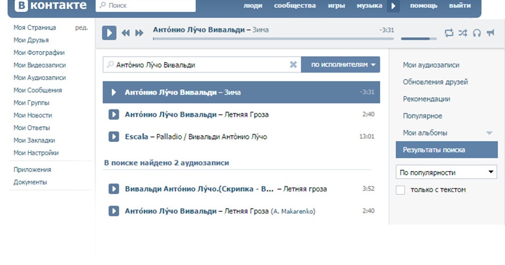505x265 pixels.
Task: Click the audio search field 'Антонио Лучо Вивальди'
Action: [x=202, y=64]
